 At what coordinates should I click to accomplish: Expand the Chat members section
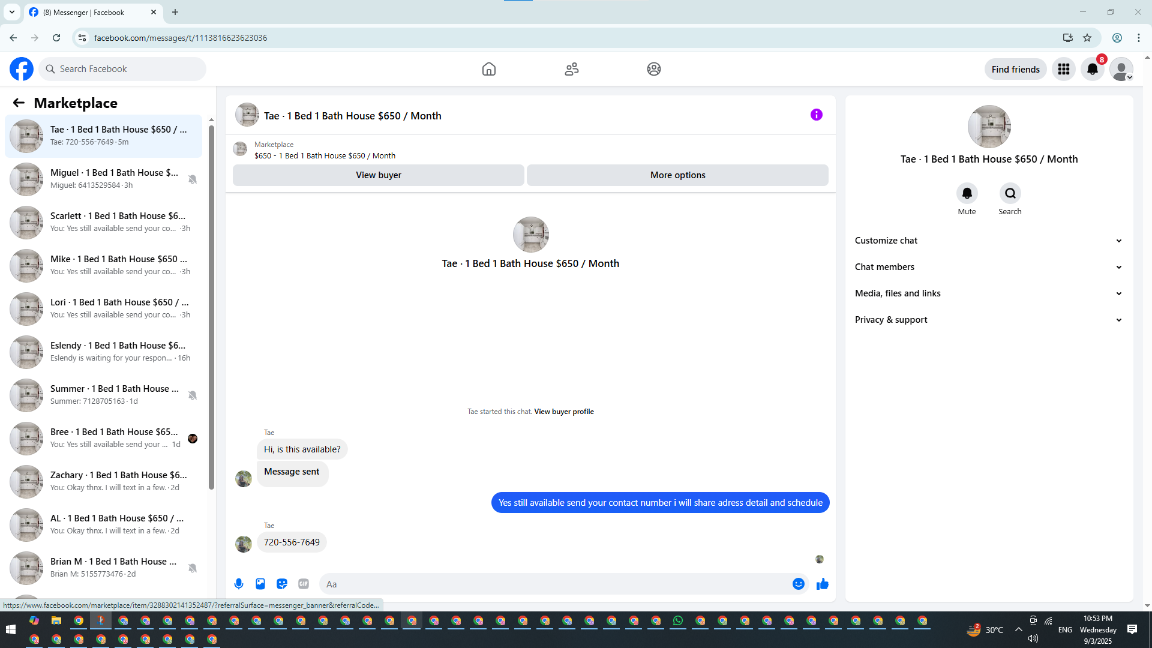point(989,267)
